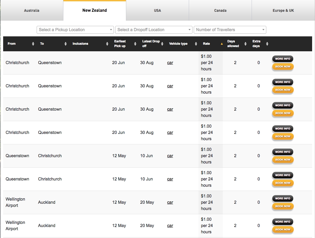
Task: Open the Select a Pickup Location dropdown
Action: click(x=75, y=30)
